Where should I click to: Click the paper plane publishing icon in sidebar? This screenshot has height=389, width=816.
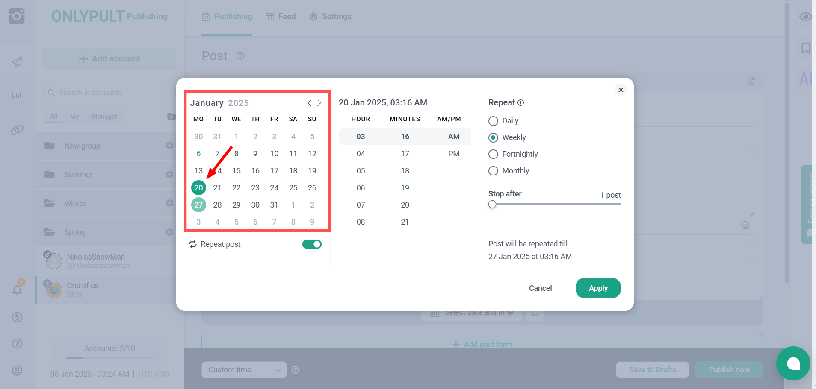17,61
